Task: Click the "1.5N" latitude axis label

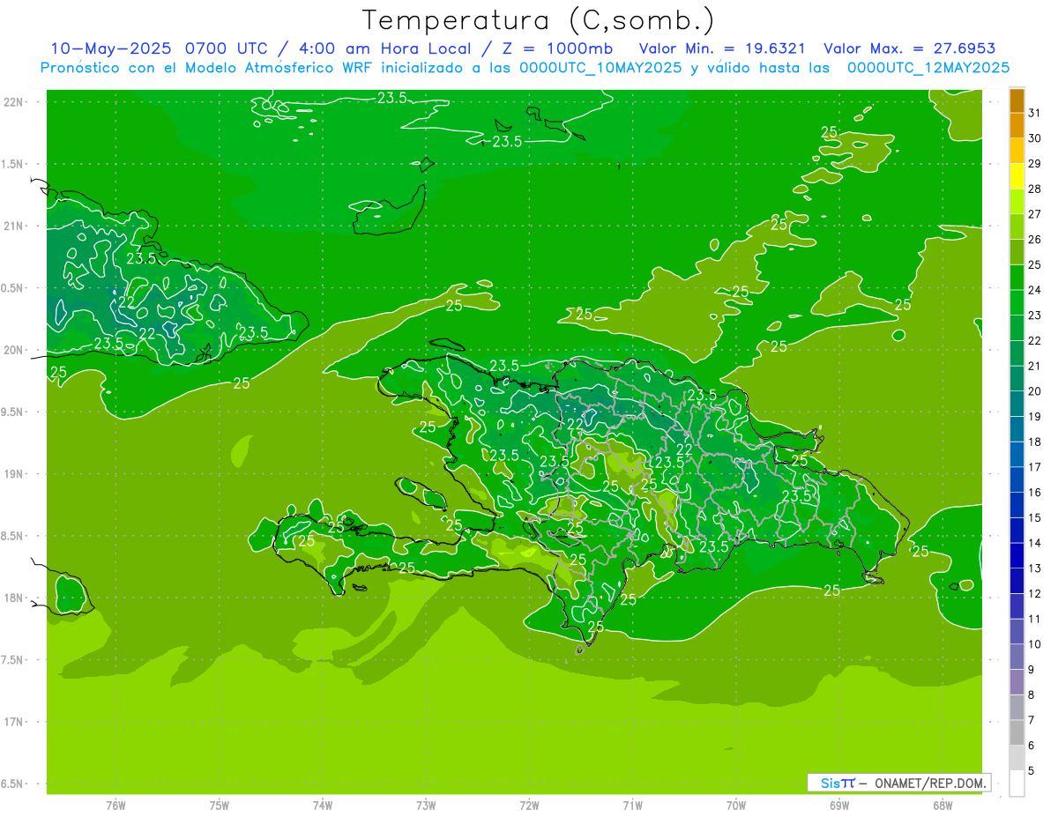Action: coord(13,164)
